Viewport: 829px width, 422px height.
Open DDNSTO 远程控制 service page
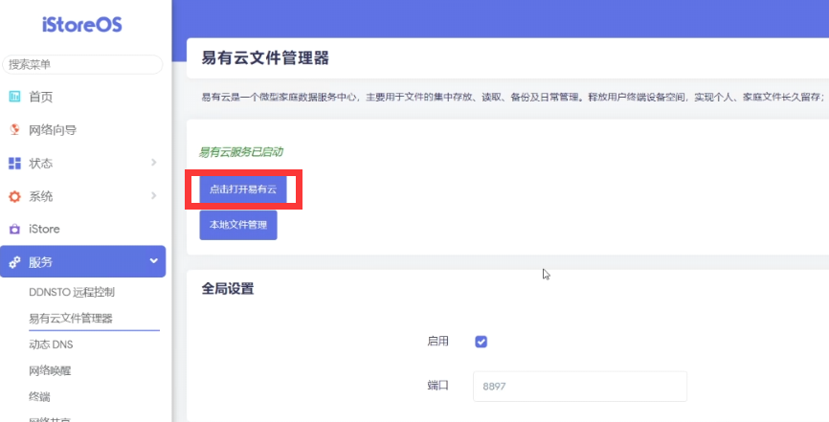(x=72, y=292)
